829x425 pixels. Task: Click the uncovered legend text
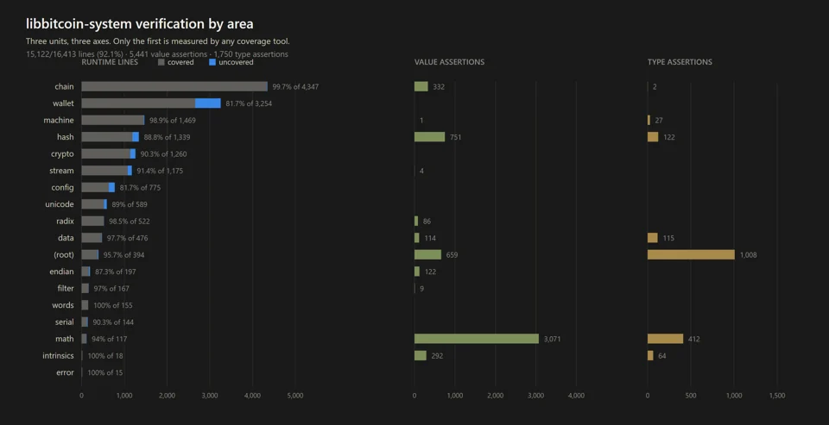(x=237, y=62)
